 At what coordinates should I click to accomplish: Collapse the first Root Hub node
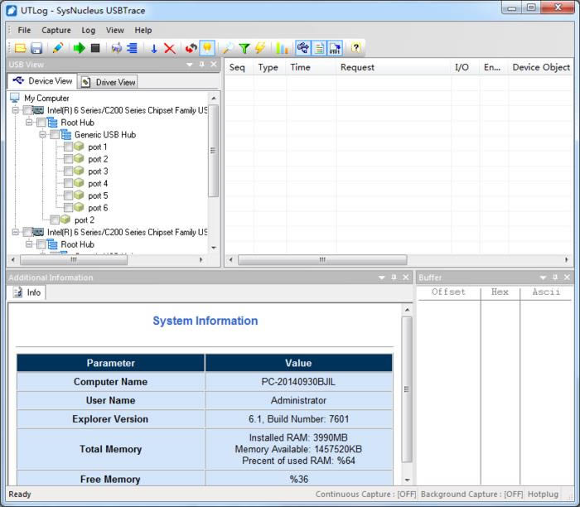point(29,123)
